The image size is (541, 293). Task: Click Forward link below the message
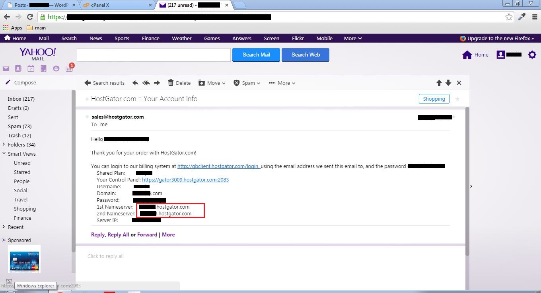click(x=147, y=234)
